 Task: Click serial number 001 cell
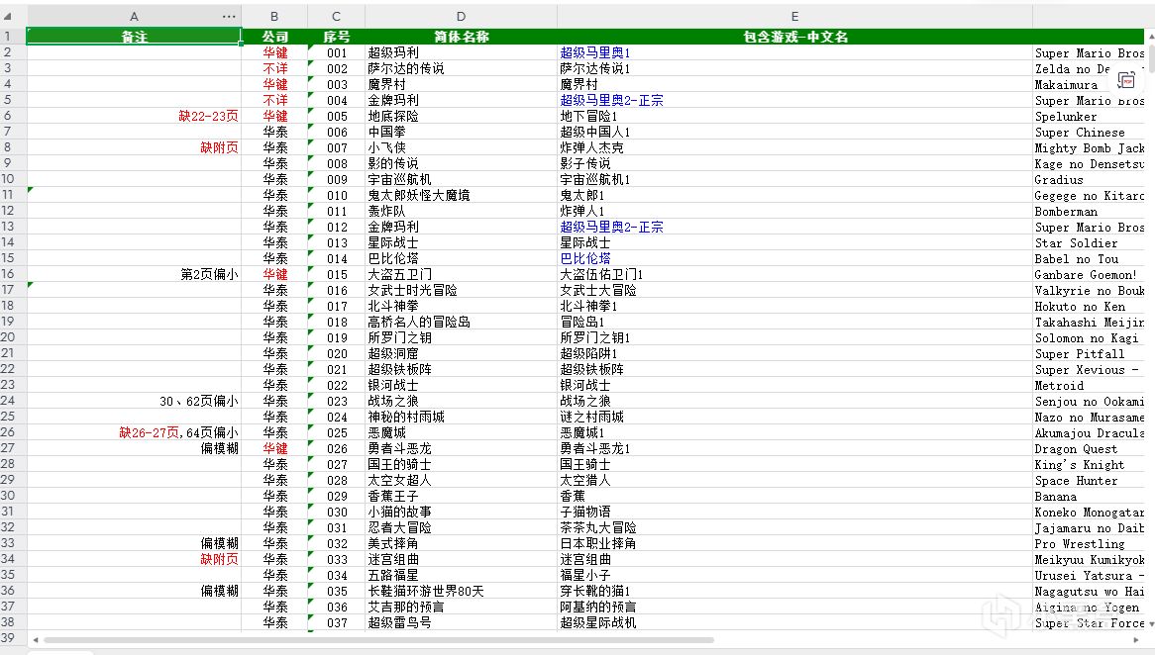coord(338,53)
